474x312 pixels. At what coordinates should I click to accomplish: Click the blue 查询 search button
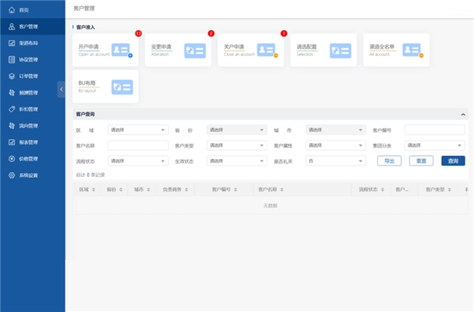[453, 161]
